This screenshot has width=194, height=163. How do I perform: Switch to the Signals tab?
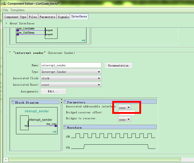(63, 17)
